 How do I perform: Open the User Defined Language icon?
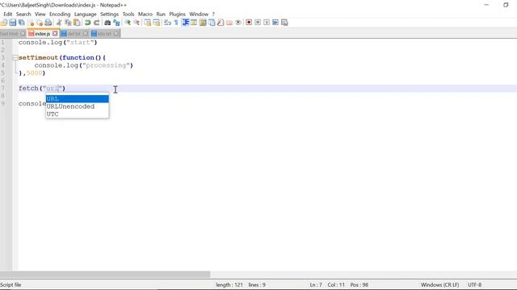tap(194, 23)
